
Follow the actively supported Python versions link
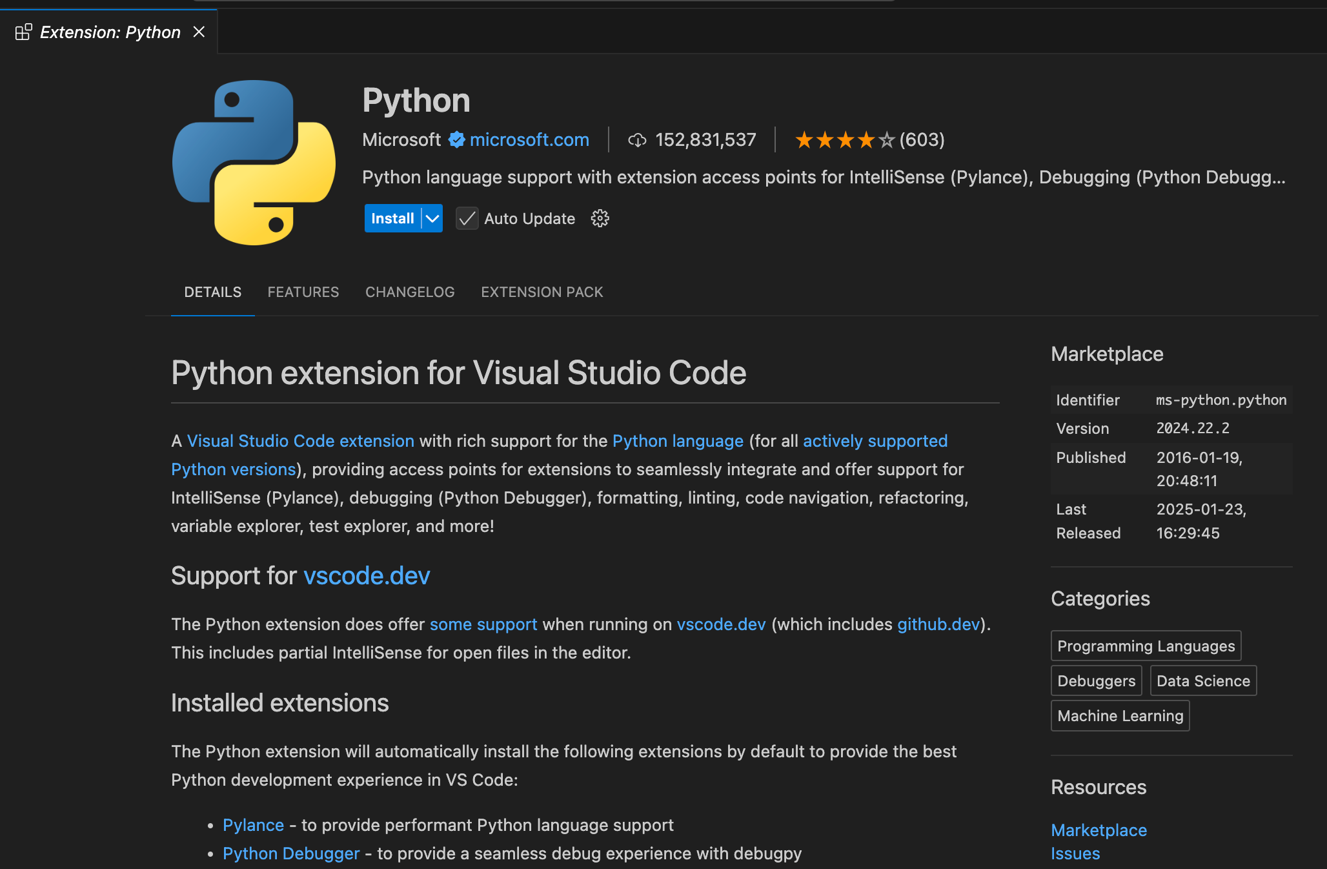pyautogui.click(x=875, y=441)
